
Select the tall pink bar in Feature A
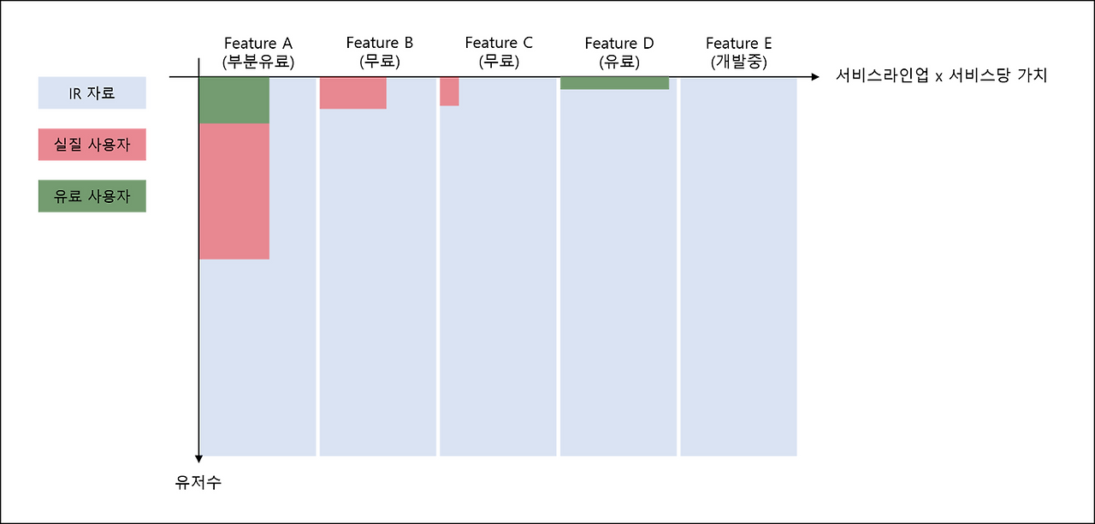click(x=234, y=191)
